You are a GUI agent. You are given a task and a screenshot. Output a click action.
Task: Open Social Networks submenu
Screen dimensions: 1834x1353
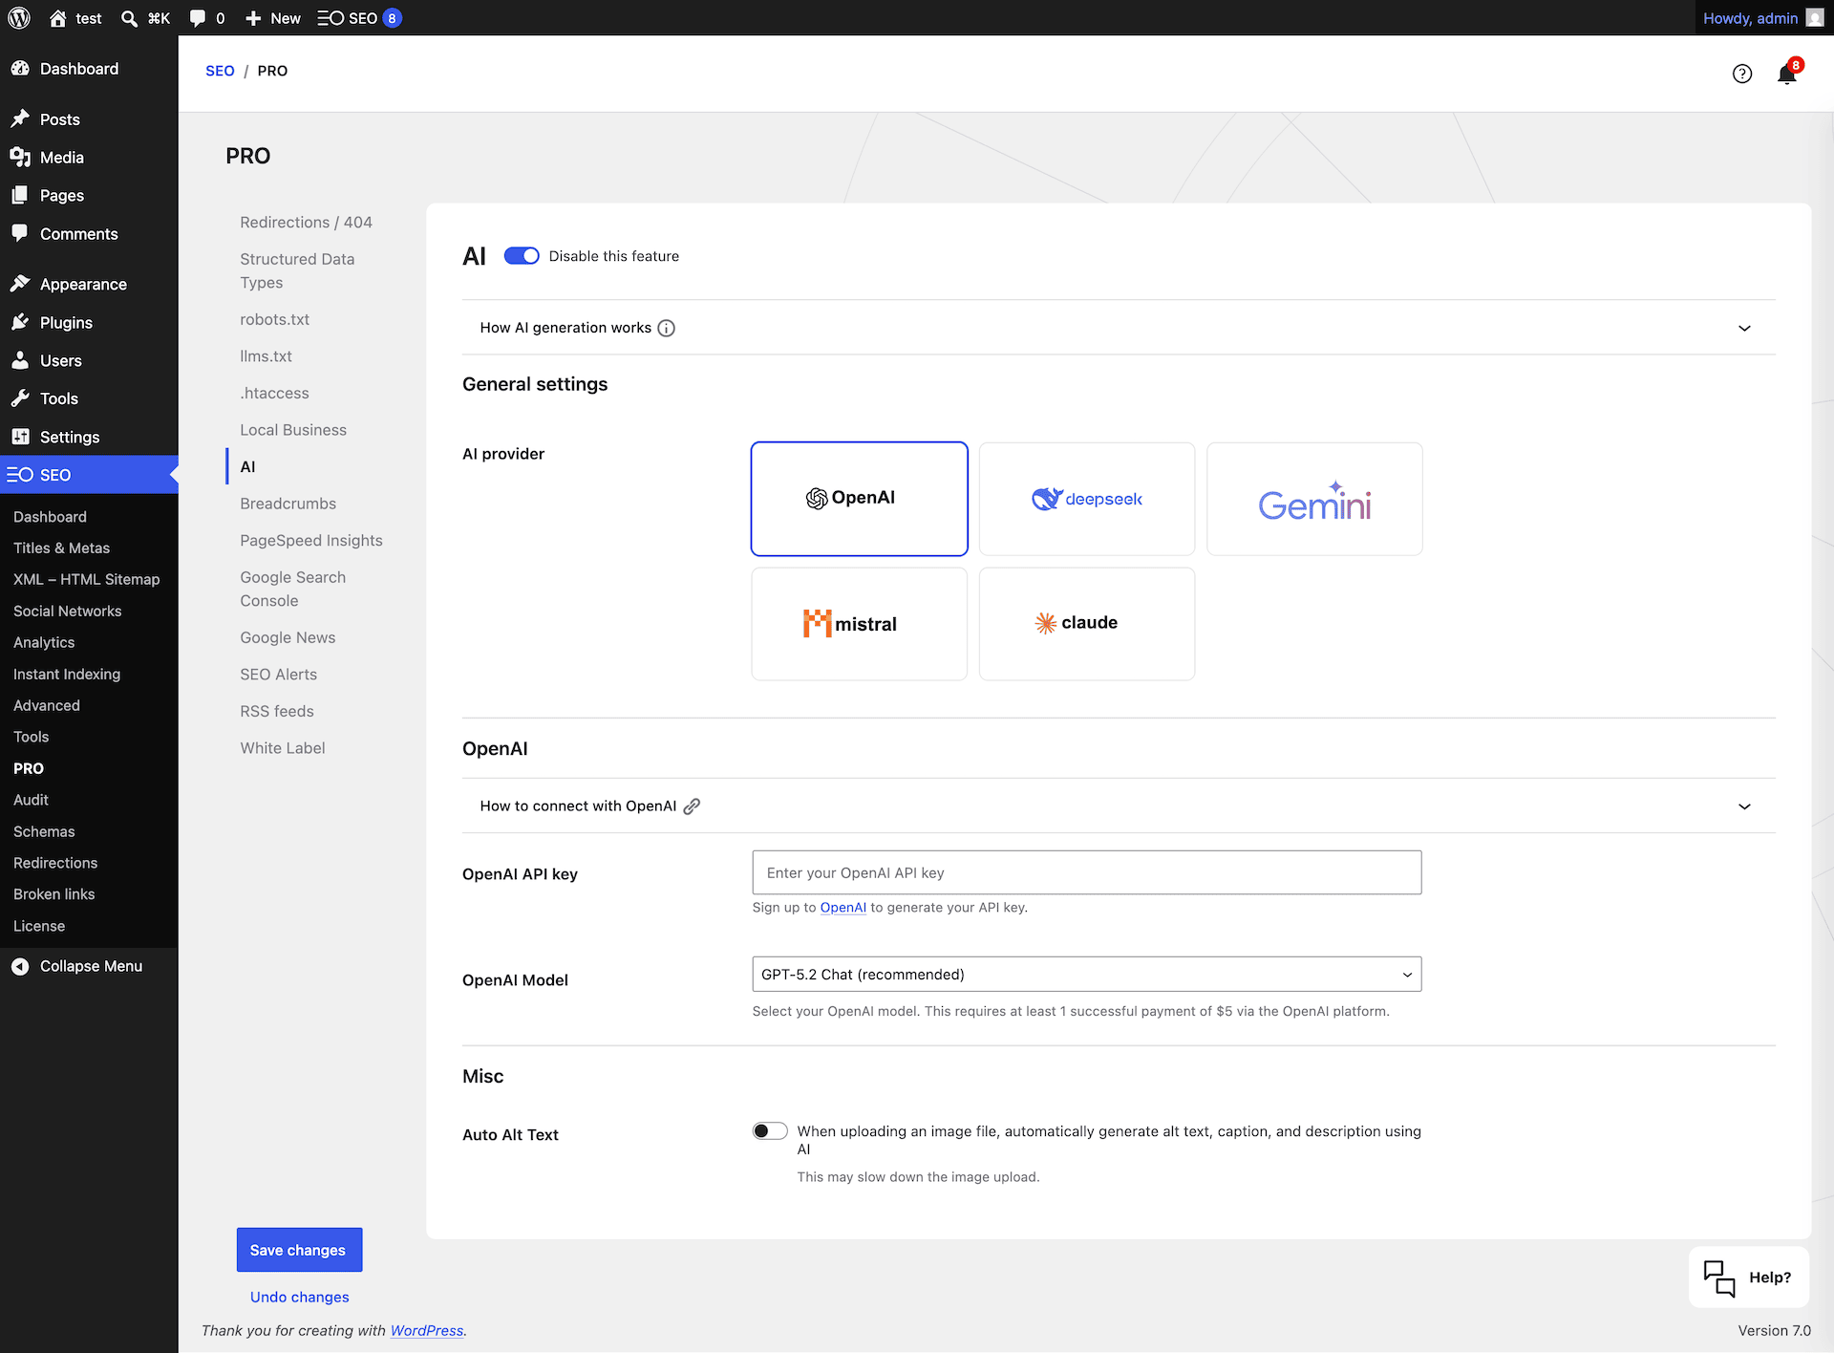67,612
